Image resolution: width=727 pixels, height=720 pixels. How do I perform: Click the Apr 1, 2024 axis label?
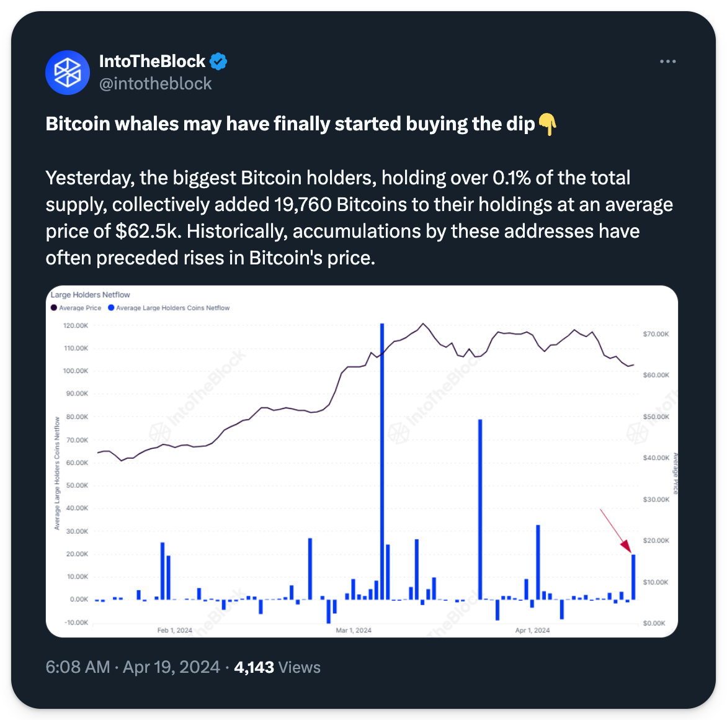532,631
